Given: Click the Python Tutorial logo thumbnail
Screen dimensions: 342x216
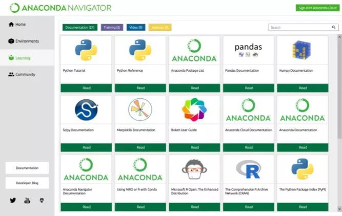Looking at the screenshot, I should pyautogui.click(x=86, y=50).
